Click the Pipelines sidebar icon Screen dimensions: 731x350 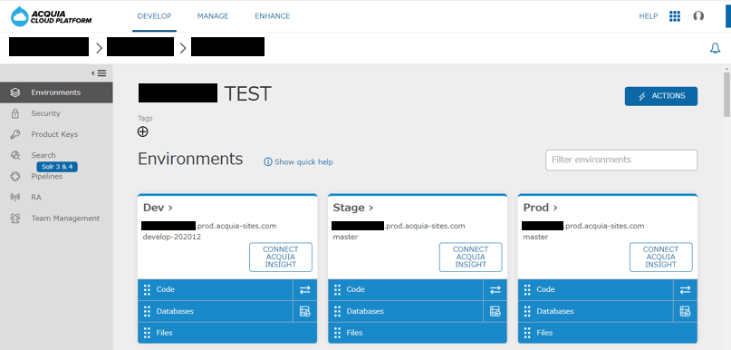14,177
